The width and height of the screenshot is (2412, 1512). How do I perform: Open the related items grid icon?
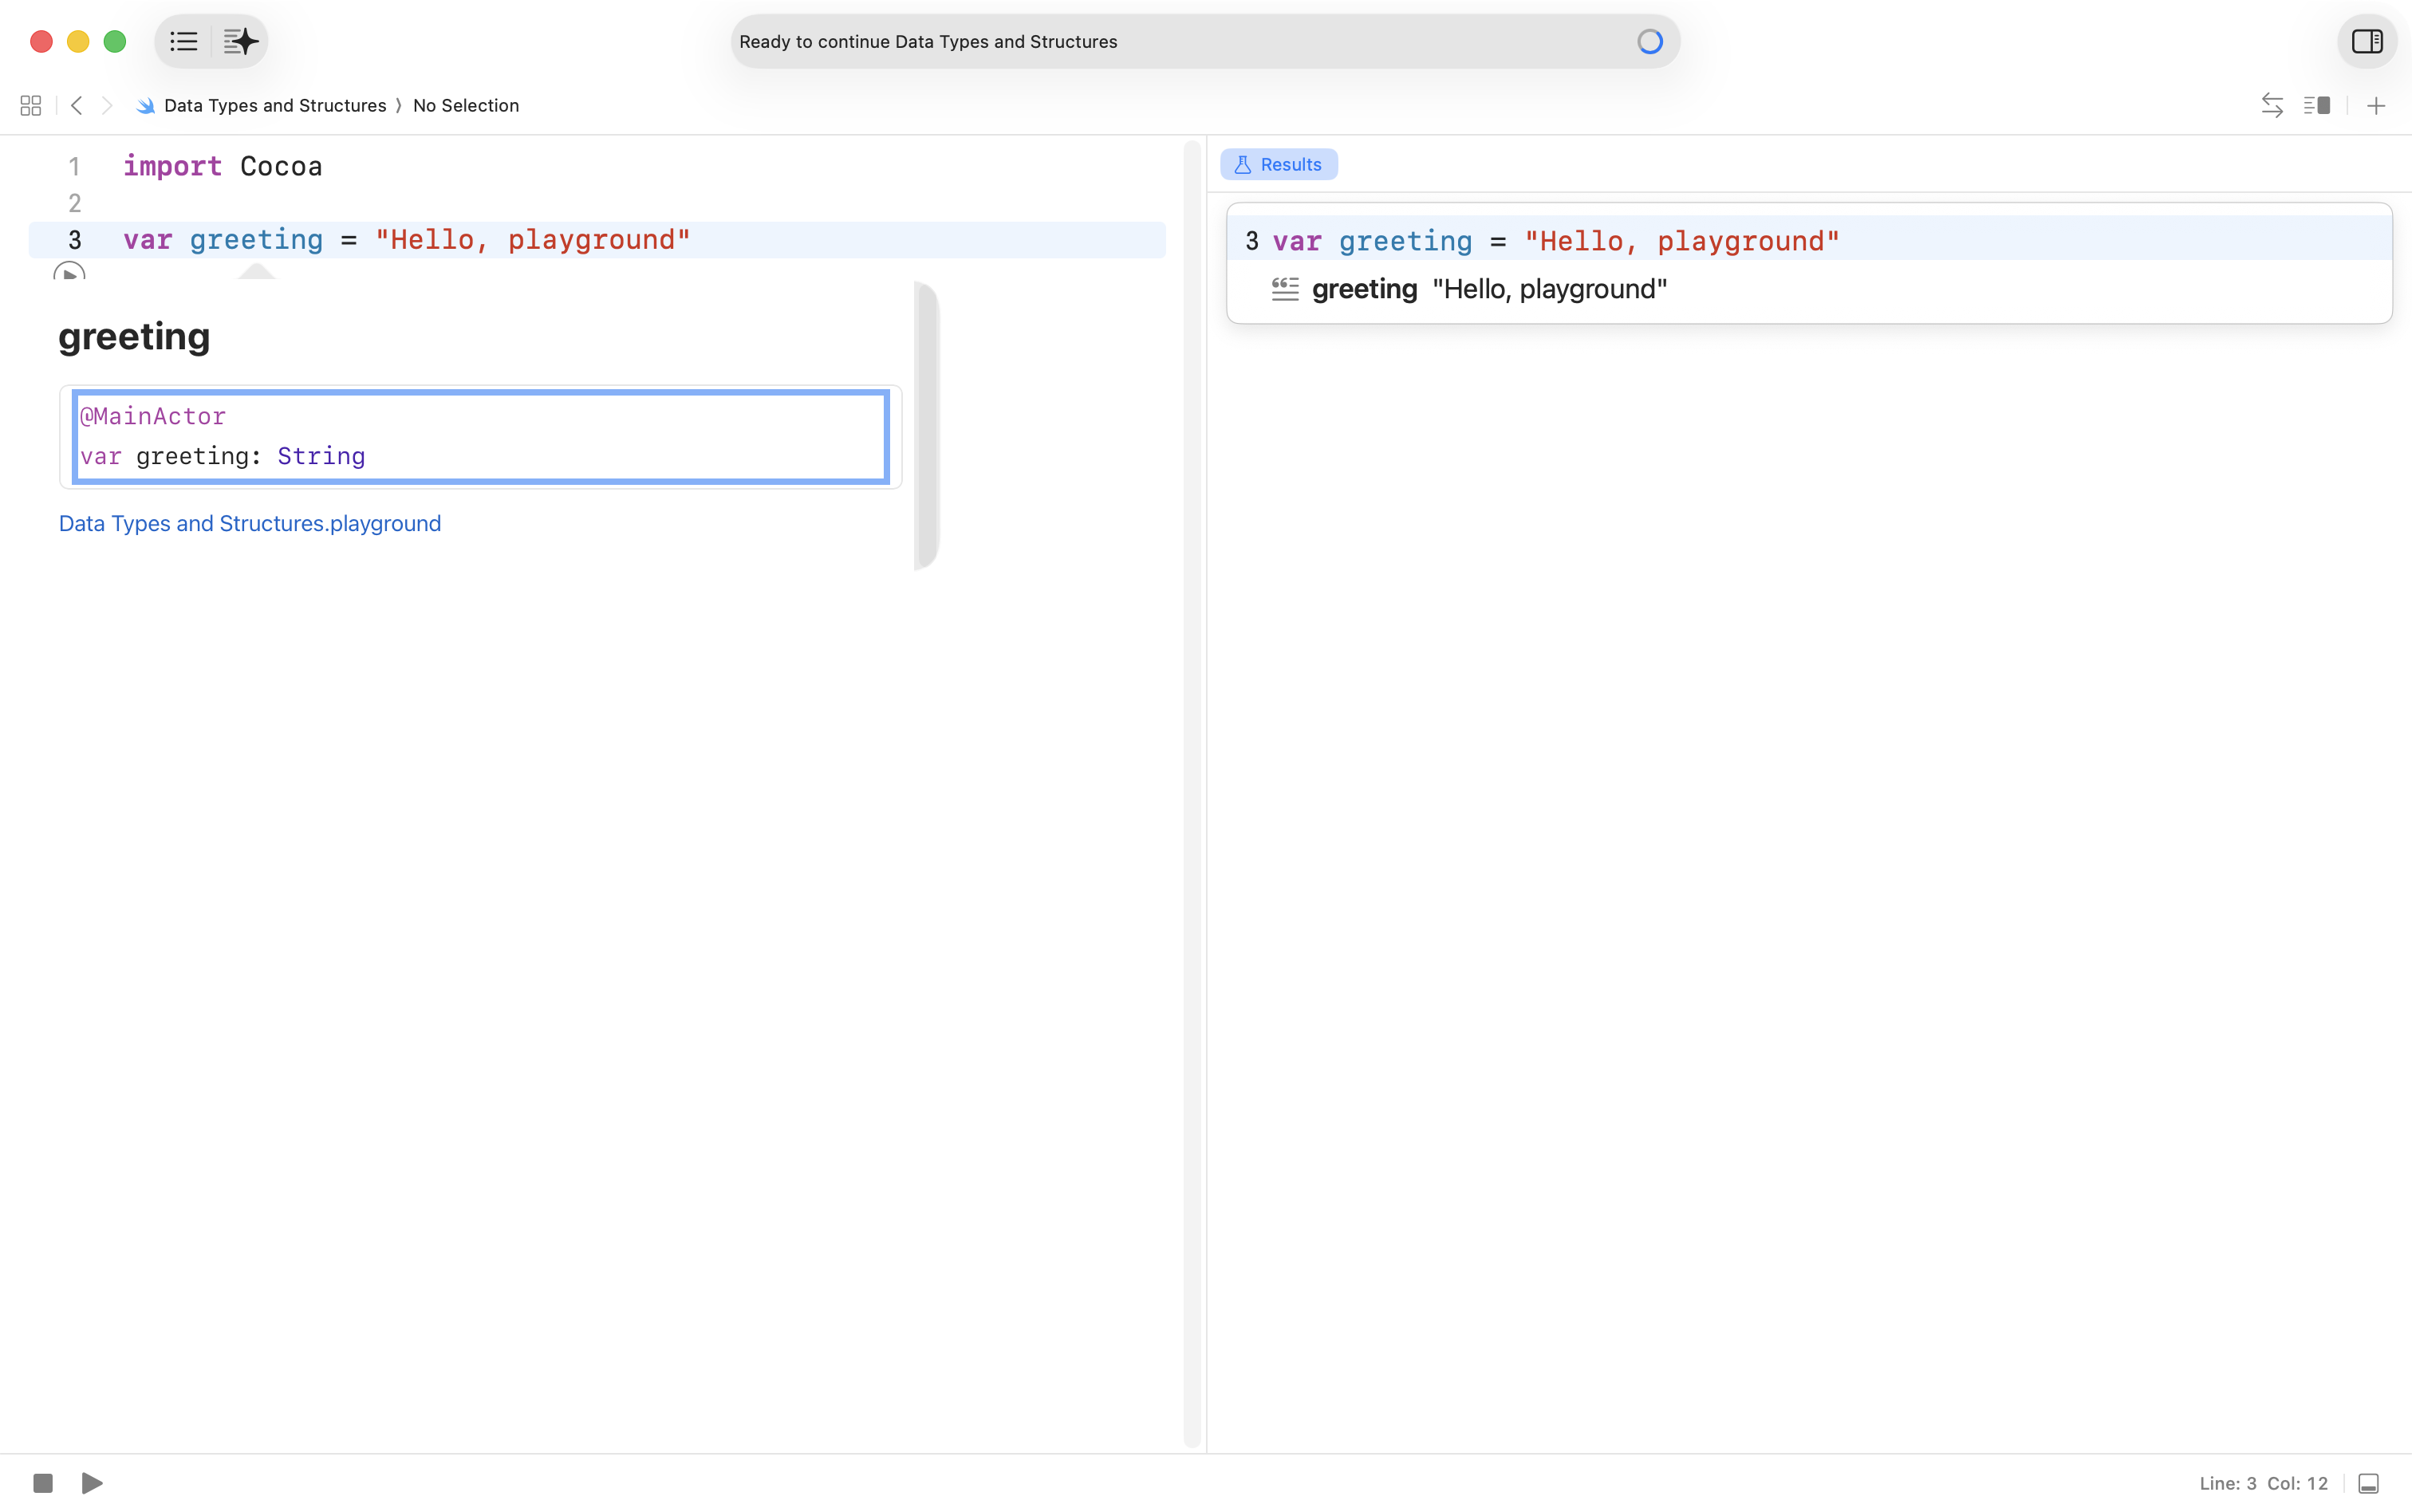click(30, 106)
